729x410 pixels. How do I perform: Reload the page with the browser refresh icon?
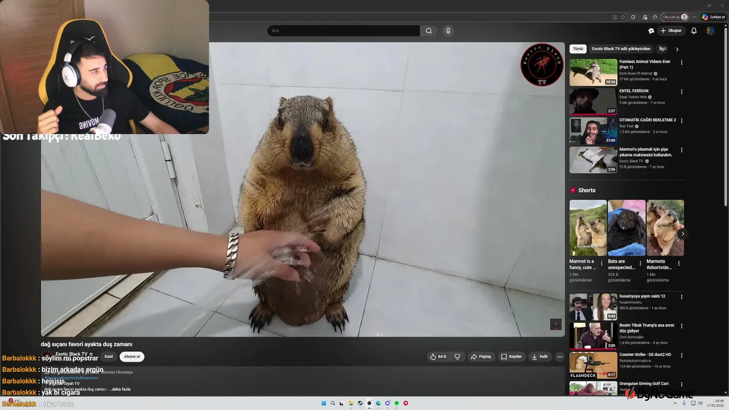(x=633, y=17)
